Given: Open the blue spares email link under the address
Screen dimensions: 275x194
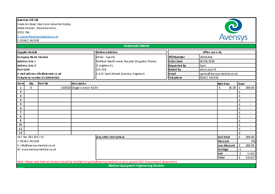Looking at the screenshot, I should click(x=38, y=37).
